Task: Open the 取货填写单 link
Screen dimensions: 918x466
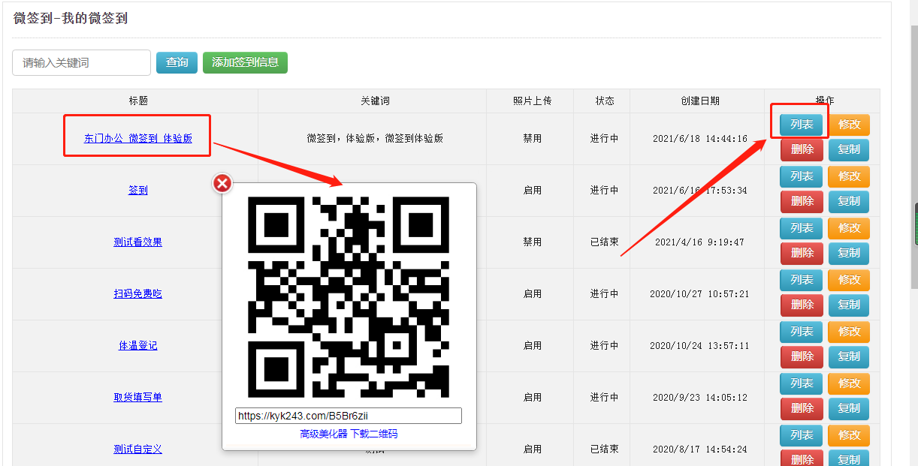Action: coord(137,397)
